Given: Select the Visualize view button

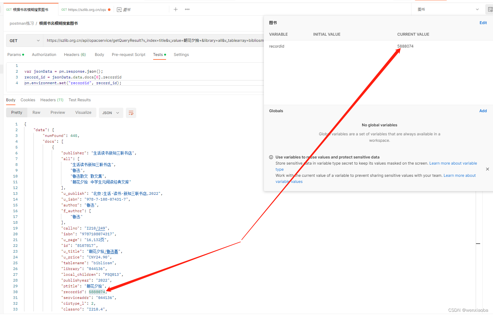Looking at the screenshot, I should (83, 113).
